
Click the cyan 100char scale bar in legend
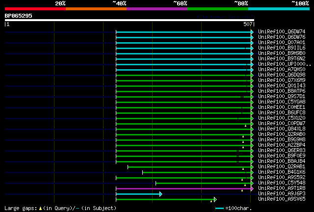click(219, 209)
